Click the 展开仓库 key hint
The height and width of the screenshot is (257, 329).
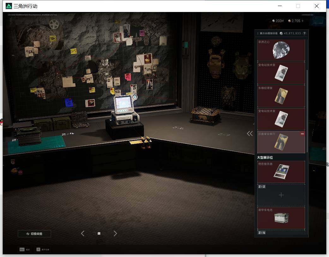click(x=43, y=249)
